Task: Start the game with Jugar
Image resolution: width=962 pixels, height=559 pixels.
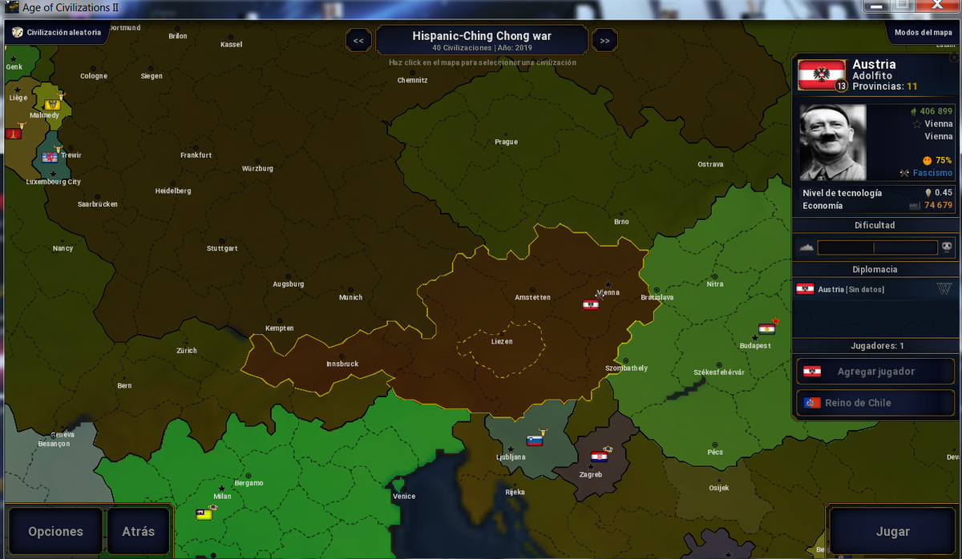Action: coord(892,531)
